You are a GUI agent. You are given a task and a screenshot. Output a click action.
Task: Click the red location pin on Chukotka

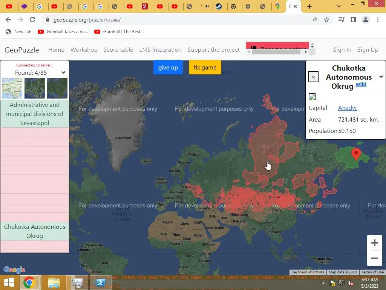pyautogui.click(x=356, y=154)
